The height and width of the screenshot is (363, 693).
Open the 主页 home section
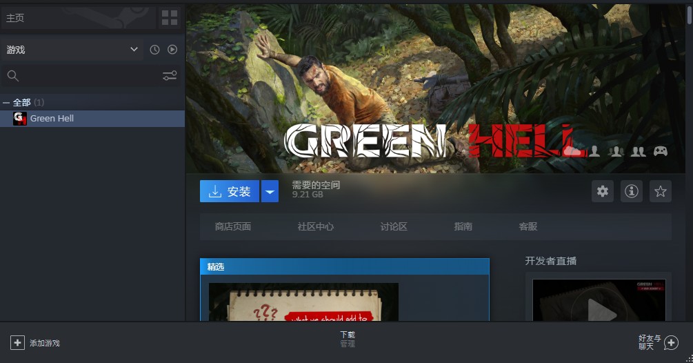pyautogui.click(x=78, y=18)
